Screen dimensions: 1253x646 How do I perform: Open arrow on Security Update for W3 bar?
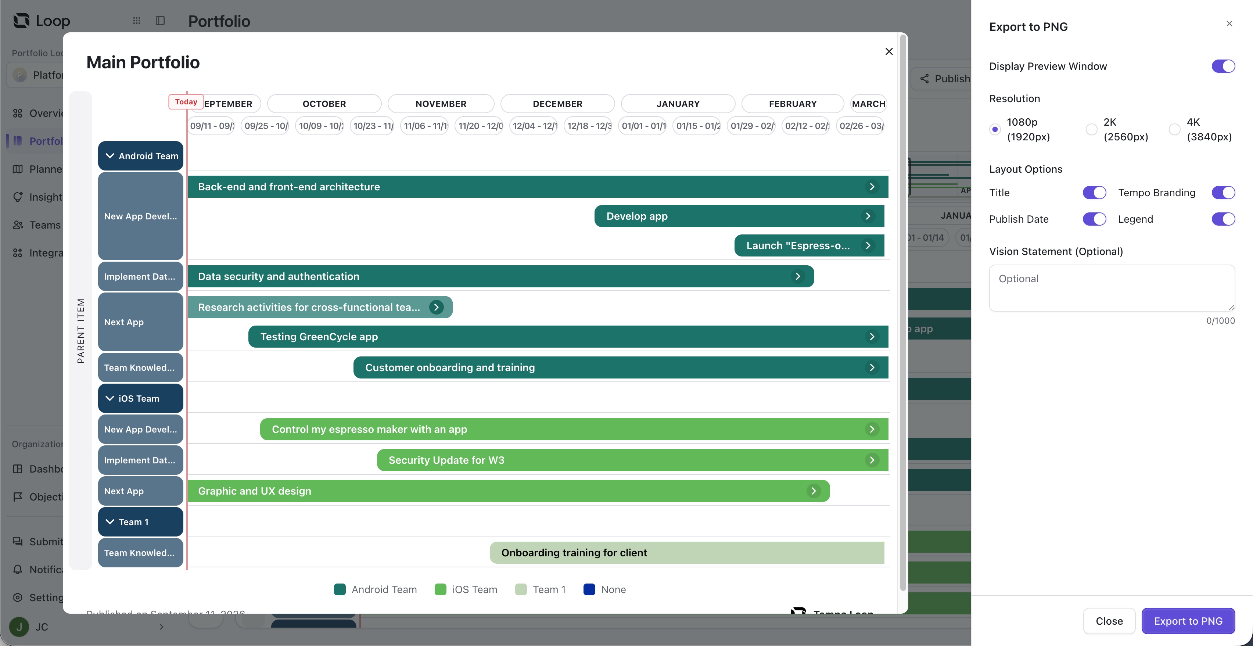pyautogui.click(x=872, y=460)
